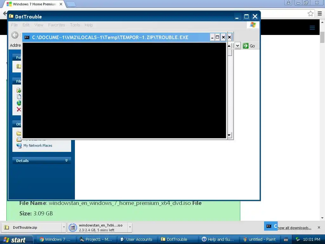Click the Chrome page scrollbar up arrow
Screen dimensions: 325x244
pos(322,22)
